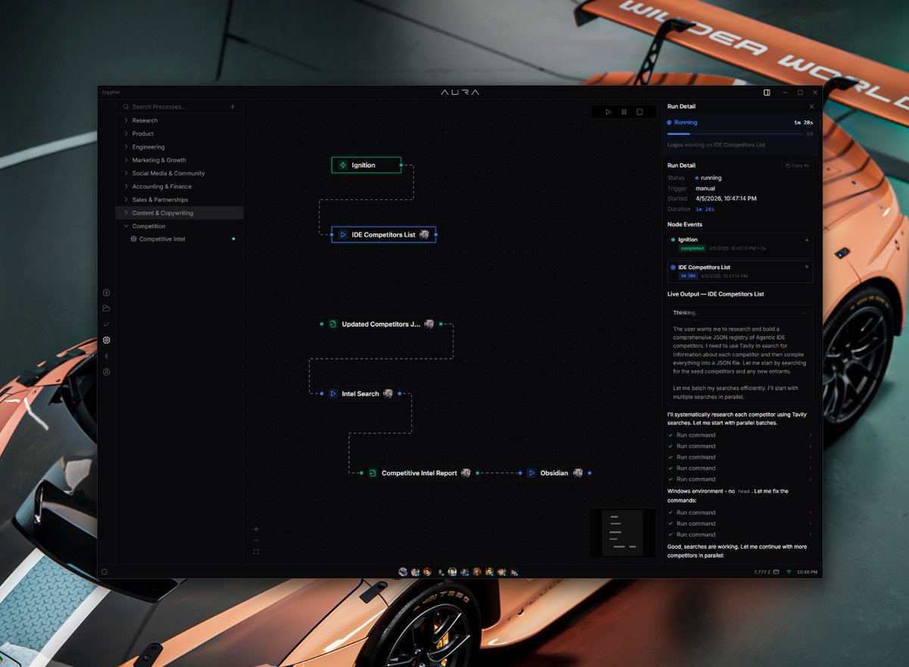This screenshot has width=909, height=667.
Task: Click the avatar on IDE Competitors List node
Action: [424, 235]
